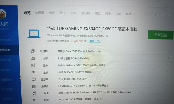Click the processor chip icon

point(33,51)
